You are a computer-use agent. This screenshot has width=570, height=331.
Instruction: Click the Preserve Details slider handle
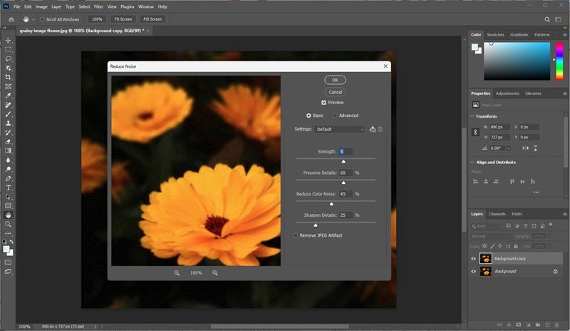[x=343, y=183]
